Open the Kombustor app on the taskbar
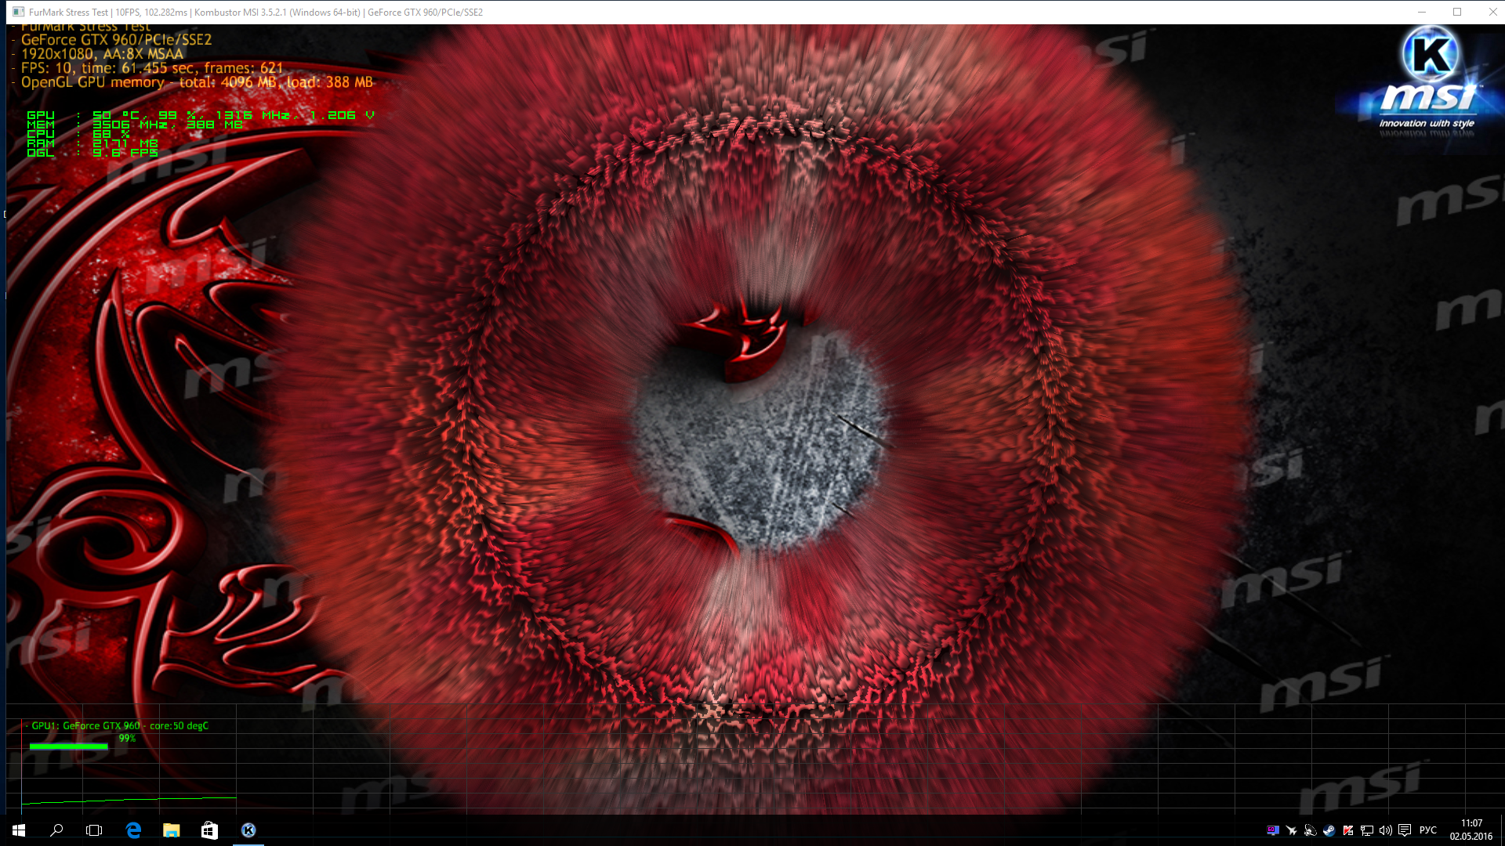Image resolution: width=1505 pixels, height=846 pixels. pyautogui.click(x=248, y=830)
